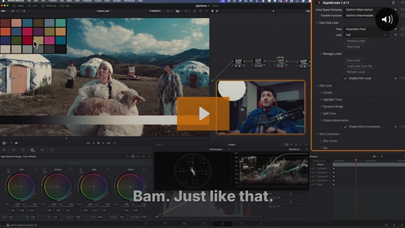Screen dimensions: 405x228
Task: Expand the Highlight Tone group
Action: click(321, 100)
